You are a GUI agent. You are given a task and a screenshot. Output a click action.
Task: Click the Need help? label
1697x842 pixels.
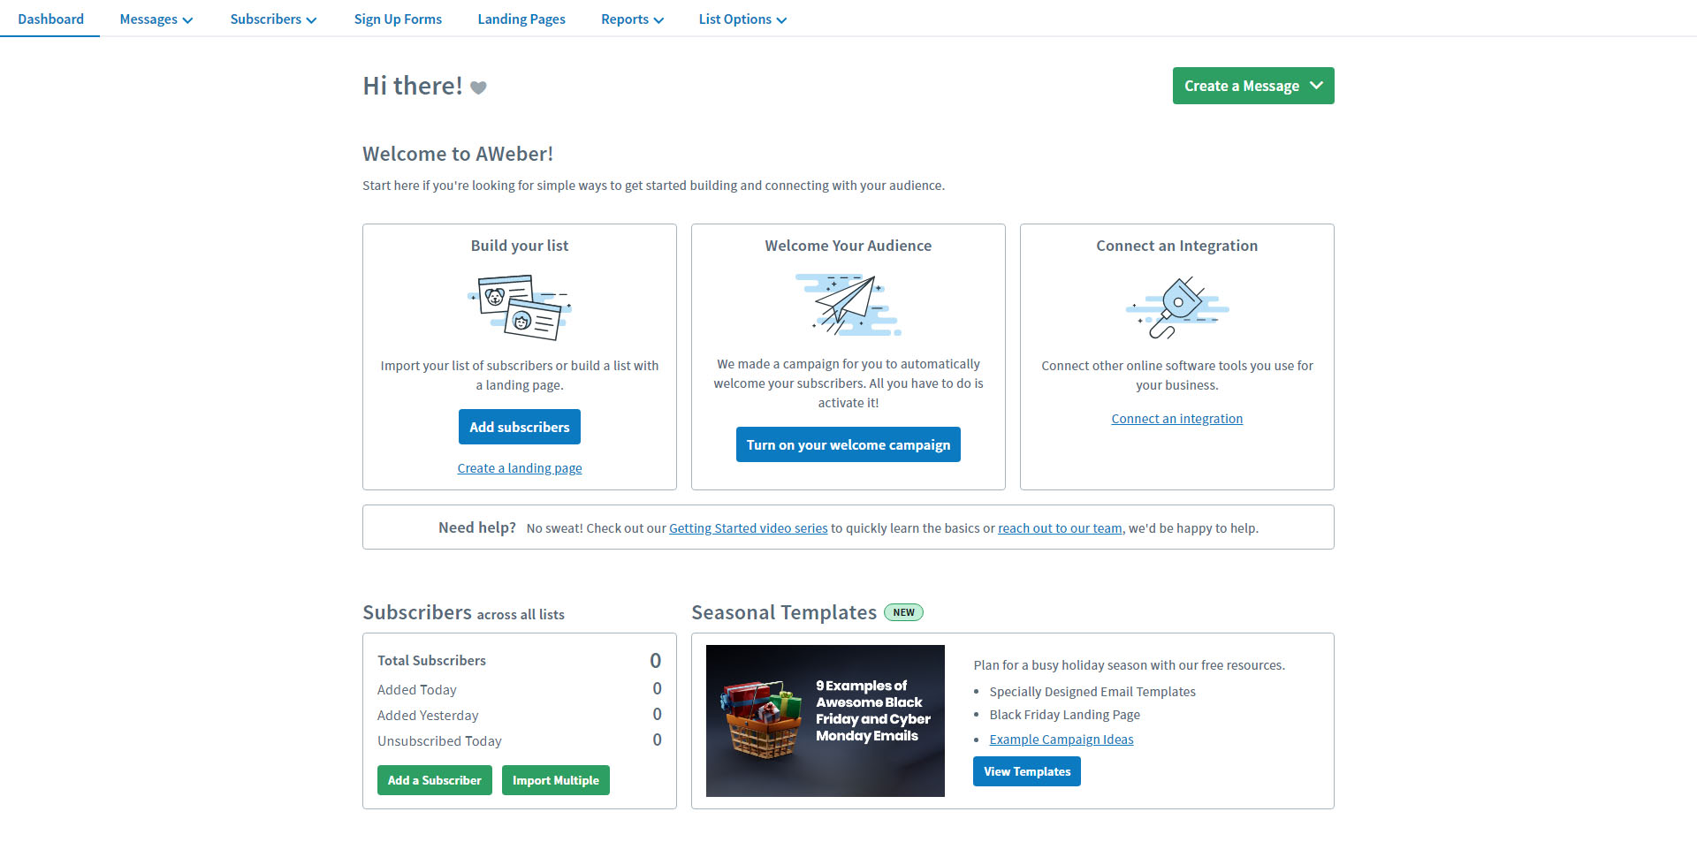(x=477, y=527)
